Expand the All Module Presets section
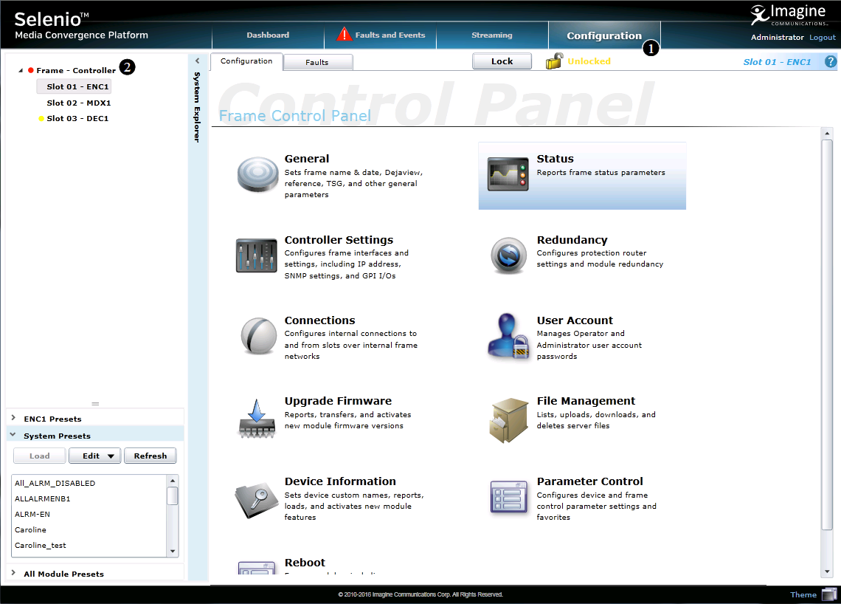Viewport: 841px width, 604px height. tap(13, 573)
